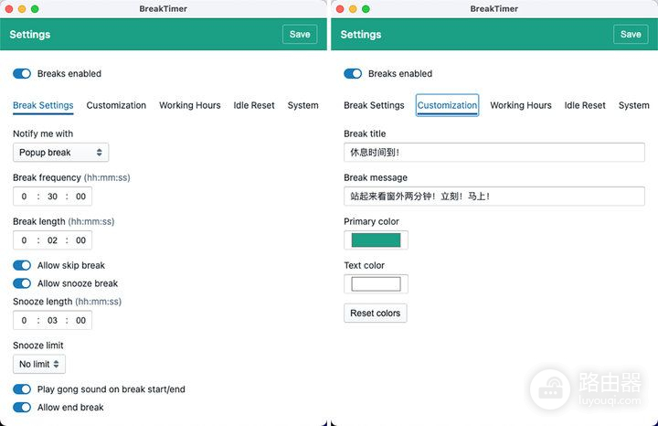Turn off Allow snooze break

[x=22, y=283]
